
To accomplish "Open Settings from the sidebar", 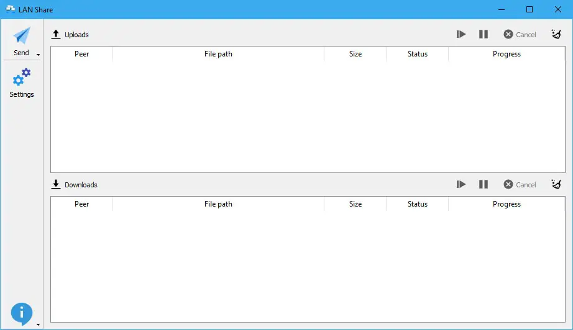I will pos(22,82).
